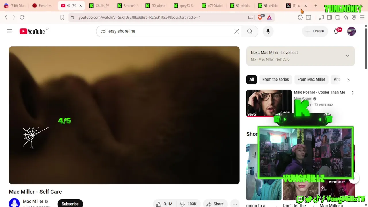Image resolution: width=368 pixels, height=207 pixels.
Task: Open the browser extensions puzzle icon
Action: (x=300, y=17)
